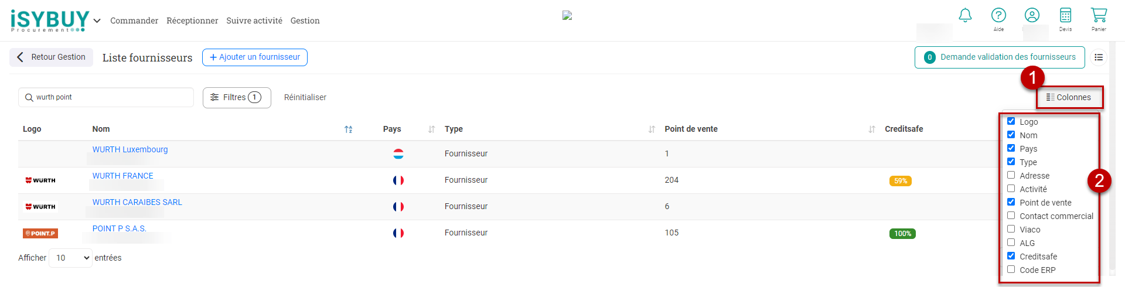
Task: Open the user profile icon
Action: [1032, 15]
